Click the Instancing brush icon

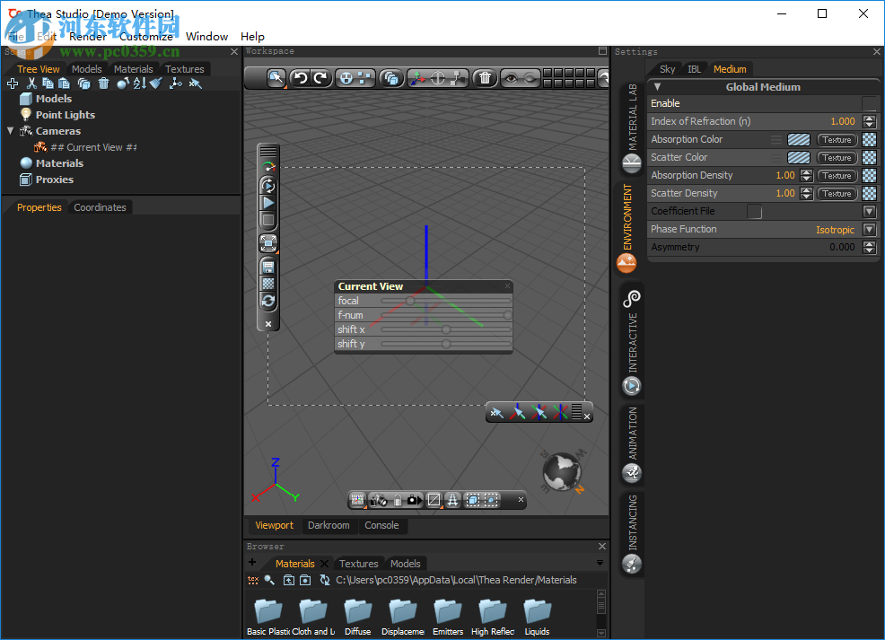(x=632, y=563)
